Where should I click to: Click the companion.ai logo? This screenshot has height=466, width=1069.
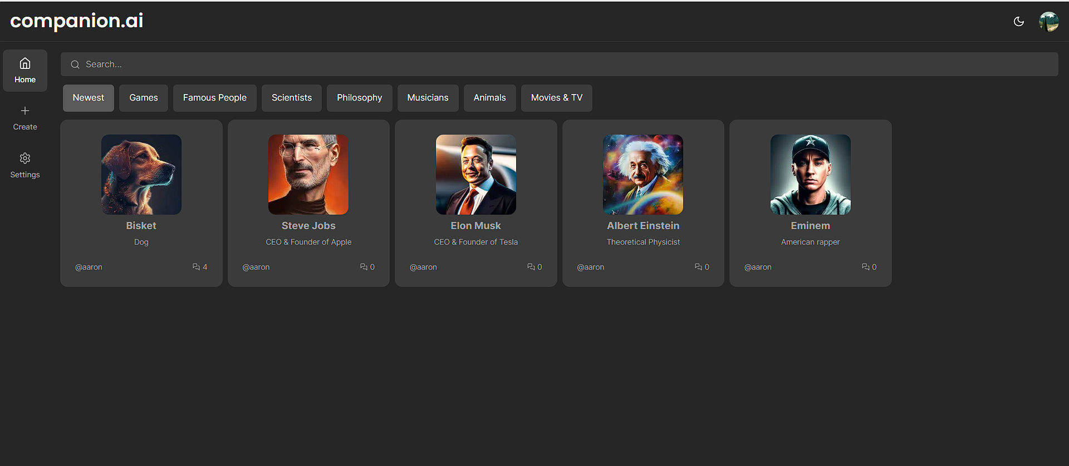(77, 21)
